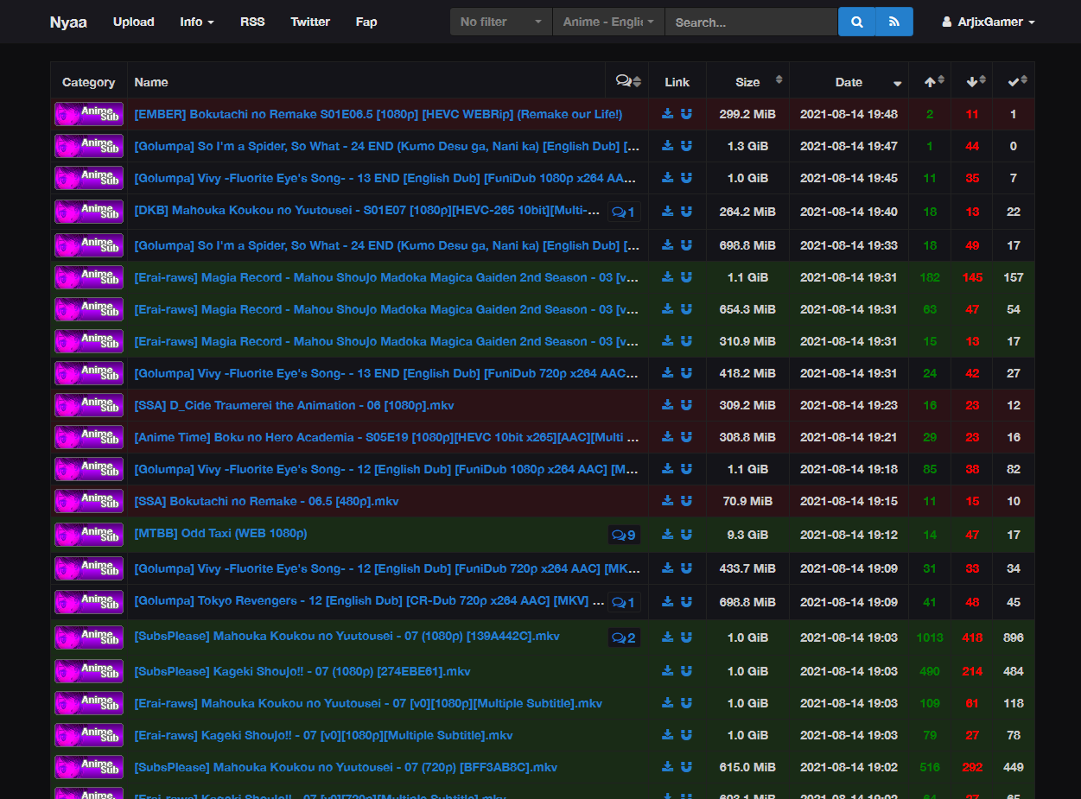Open magnet link for EMBER Bokutachi no Remake S01E06.5

686,114
